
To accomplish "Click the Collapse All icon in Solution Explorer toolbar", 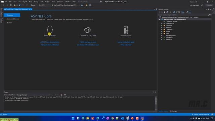I will [177, 12].
